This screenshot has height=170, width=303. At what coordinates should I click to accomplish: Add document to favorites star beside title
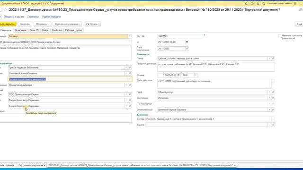click(x=5, y=9)
